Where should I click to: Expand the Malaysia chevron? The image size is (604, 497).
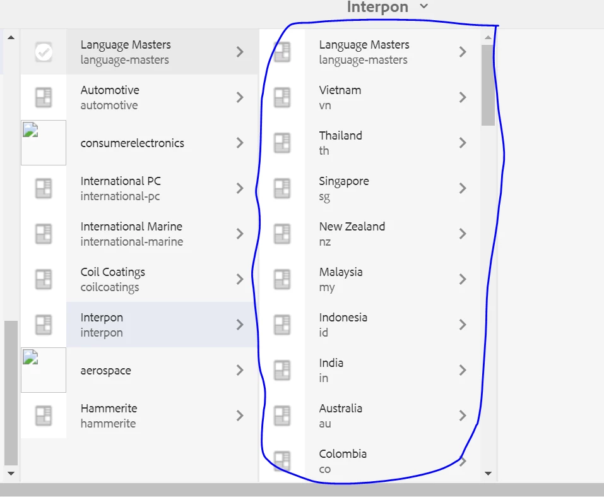(x=463, y=279)
